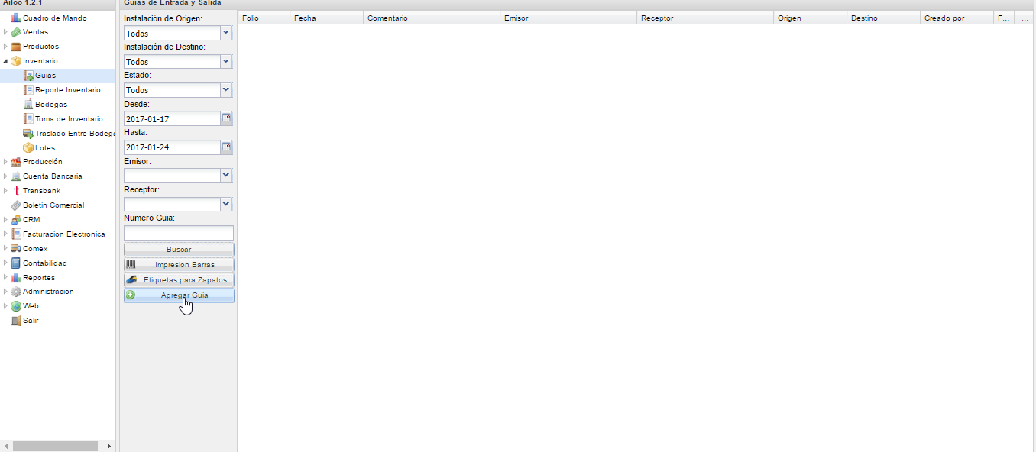Click the Creado por column header
Image resolution: width=1036 pixels, height=452 pixels.
click(956, 18)
